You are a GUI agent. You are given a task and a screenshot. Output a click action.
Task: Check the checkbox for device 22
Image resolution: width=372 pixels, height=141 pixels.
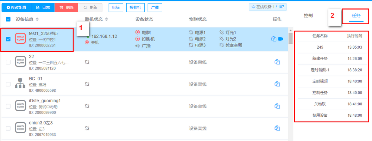click(8, 62)
